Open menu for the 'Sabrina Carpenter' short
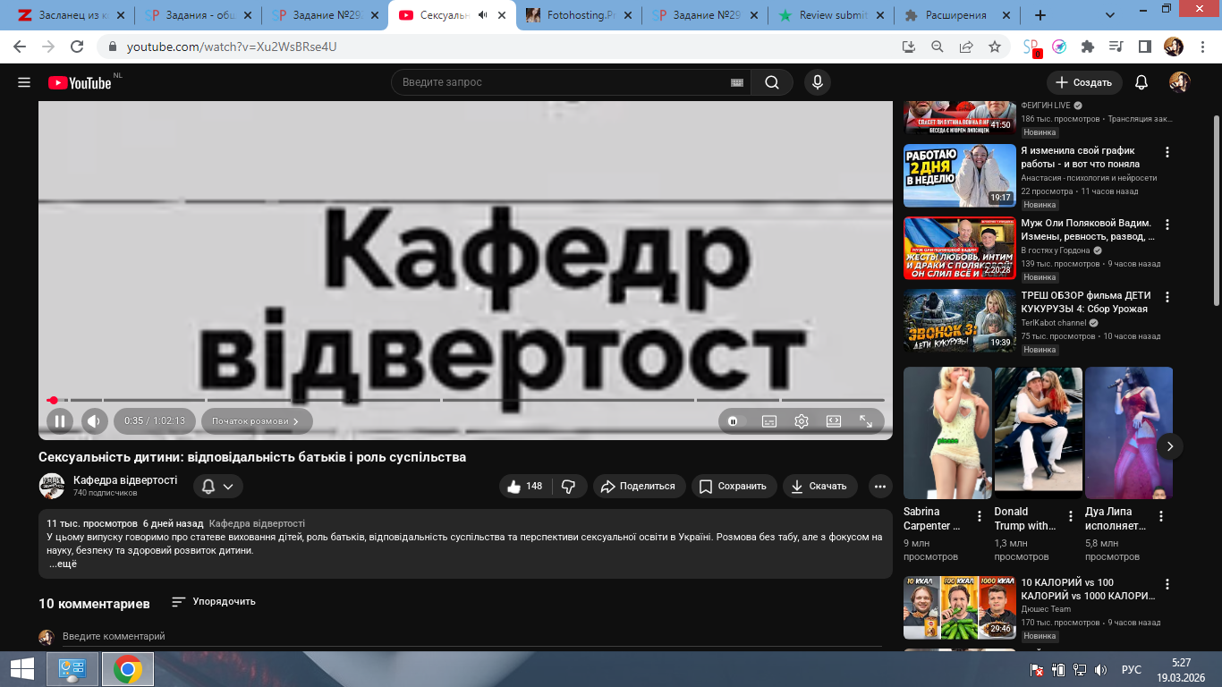Screen dimensions: 1222x687 click(980, 516)
